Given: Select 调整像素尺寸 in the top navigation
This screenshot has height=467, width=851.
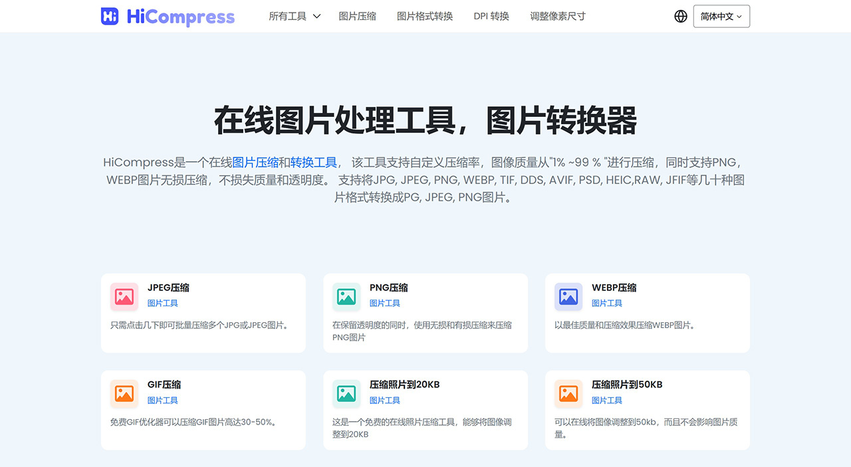Looking at the screenshot, I should pos(557,16).
